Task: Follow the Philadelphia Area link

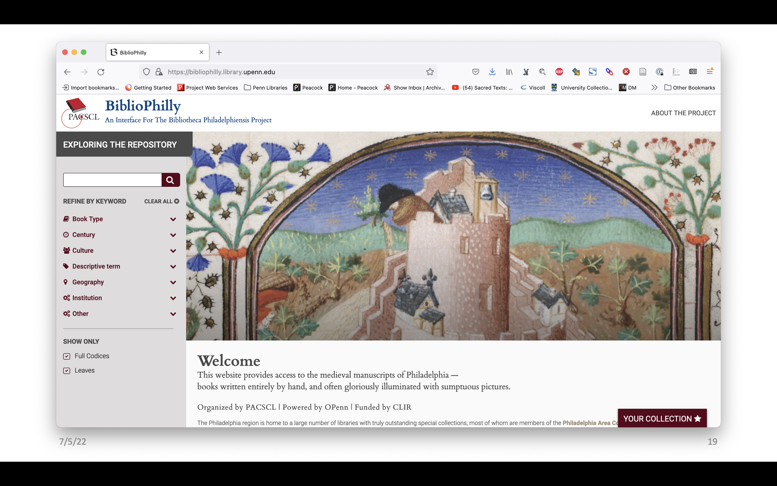Action: [590, 423]
